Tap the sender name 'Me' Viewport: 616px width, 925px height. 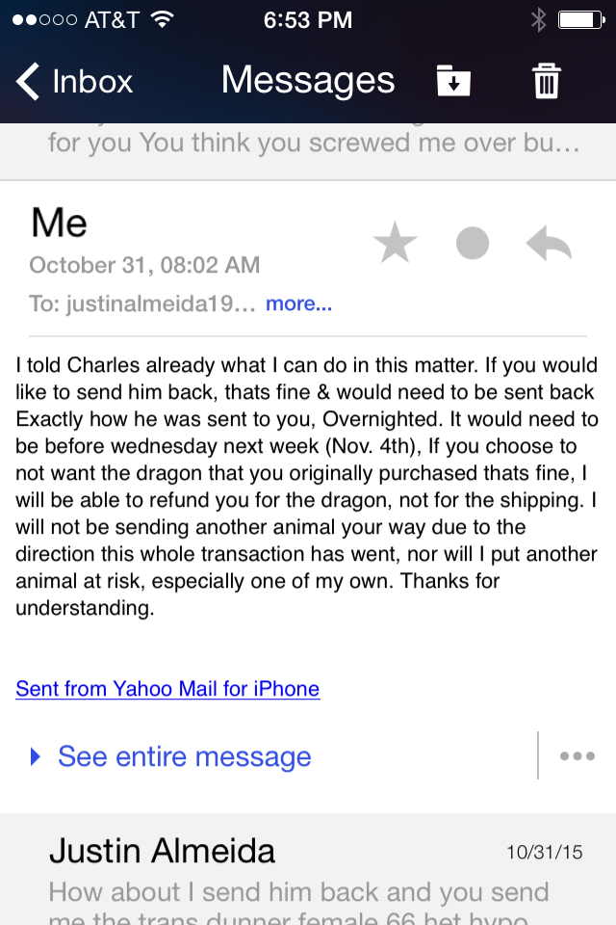(x=59, y=223)
